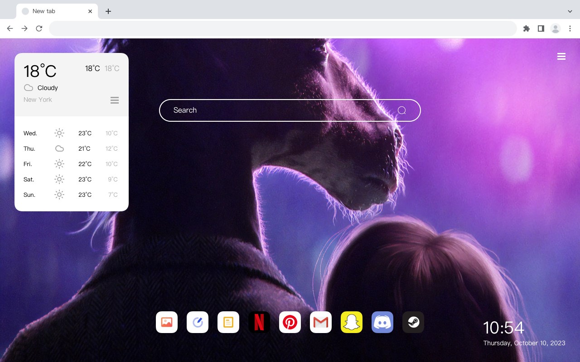Image resolution: width=580 pixels, height=362 pixels.
Task: Expand the tab search chevron
Action: [x=570, y=11]
